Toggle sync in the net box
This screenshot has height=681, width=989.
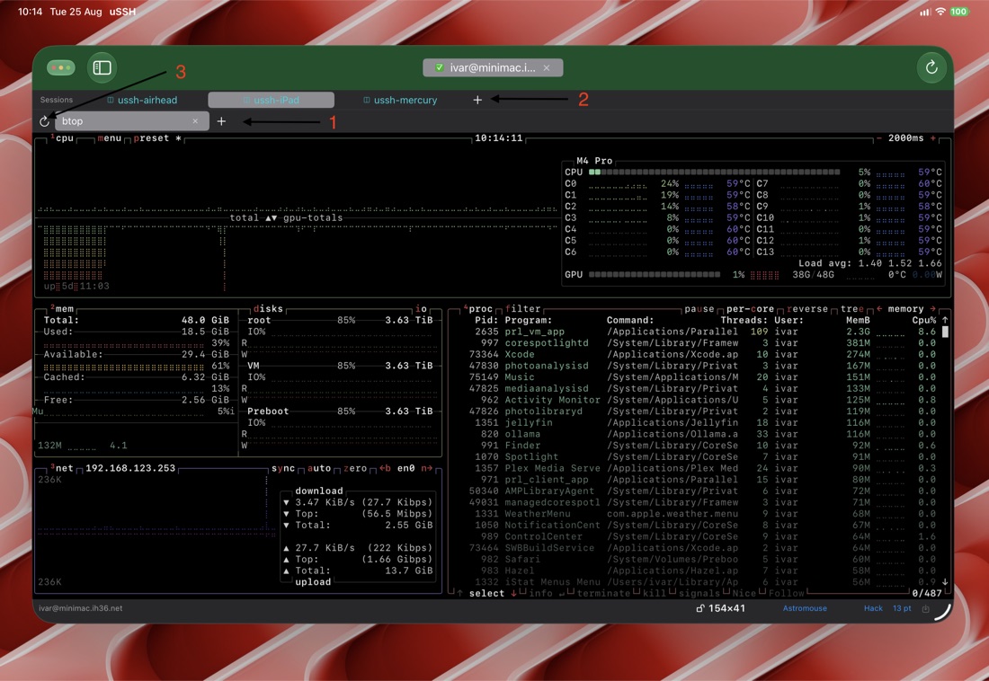click(x=283, y=468)
